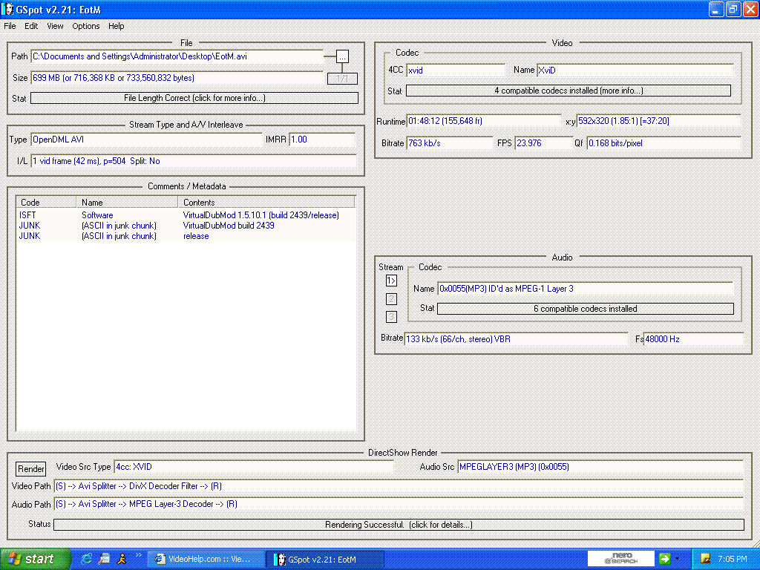The height and width of the screenshot is (570, 760).
Task: Click the x:y resolution field
Action: click(x=659, y=121)
